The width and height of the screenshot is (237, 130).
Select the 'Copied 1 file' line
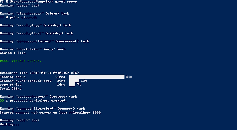[x=13, y=53]
